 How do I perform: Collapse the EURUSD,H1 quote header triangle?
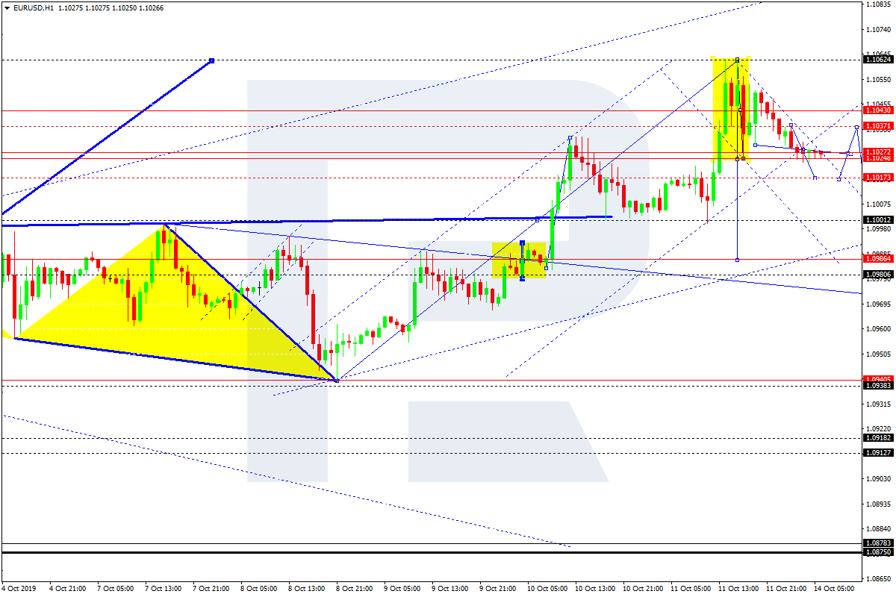[5, 8]
